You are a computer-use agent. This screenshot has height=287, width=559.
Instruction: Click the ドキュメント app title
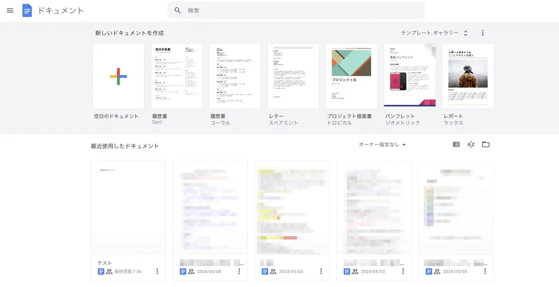point(60,11)
